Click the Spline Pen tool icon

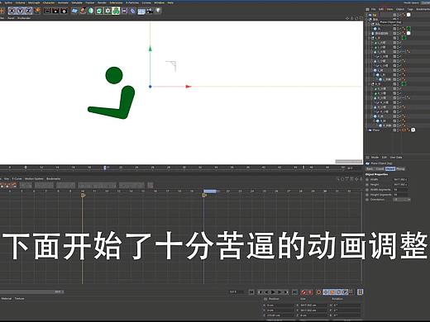(83, 11)
